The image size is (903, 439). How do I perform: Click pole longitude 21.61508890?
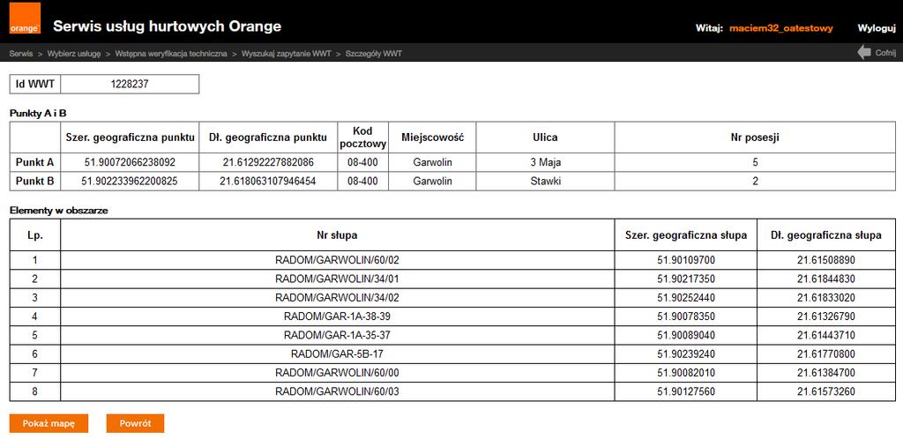click(x=826, y=260)
